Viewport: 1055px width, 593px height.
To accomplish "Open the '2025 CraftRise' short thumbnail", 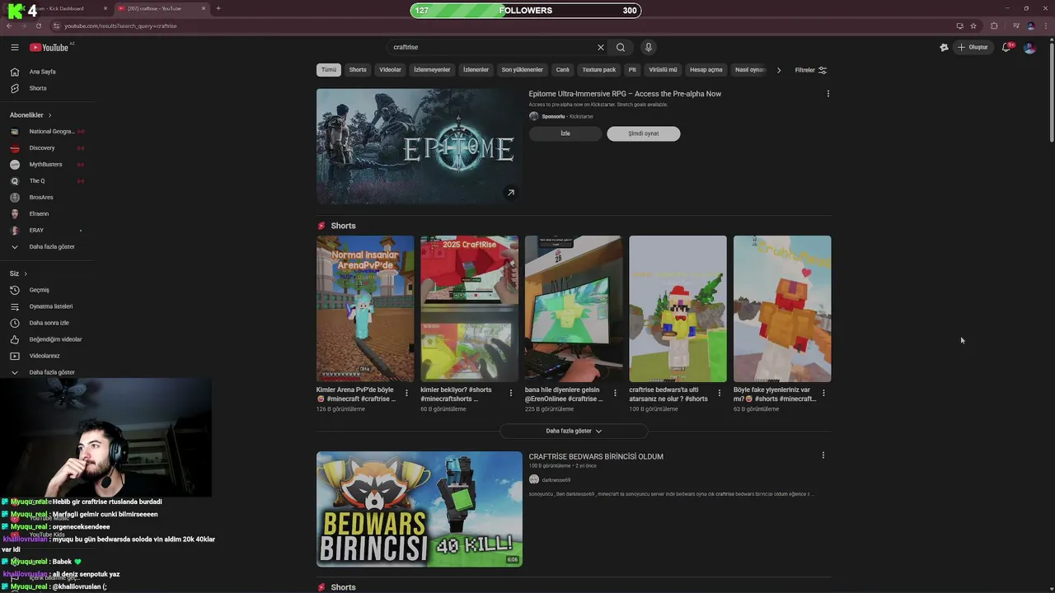I will point(469,309).
